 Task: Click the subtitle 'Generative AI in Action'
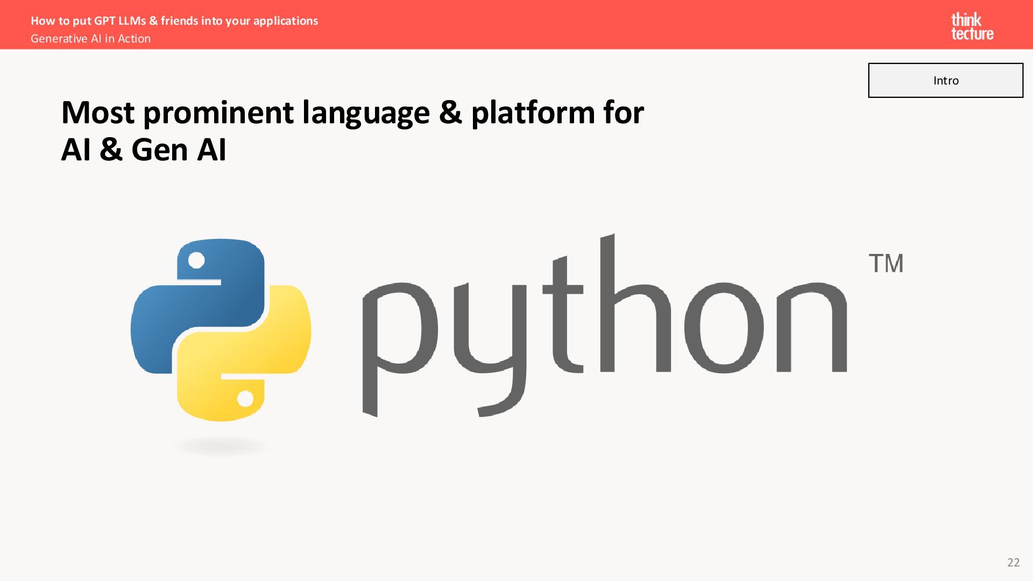90,39
